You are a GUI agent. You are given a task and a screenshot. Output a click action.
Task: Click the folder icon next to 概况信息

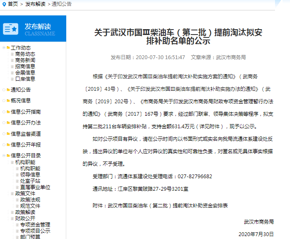click(x=8, y=101)
